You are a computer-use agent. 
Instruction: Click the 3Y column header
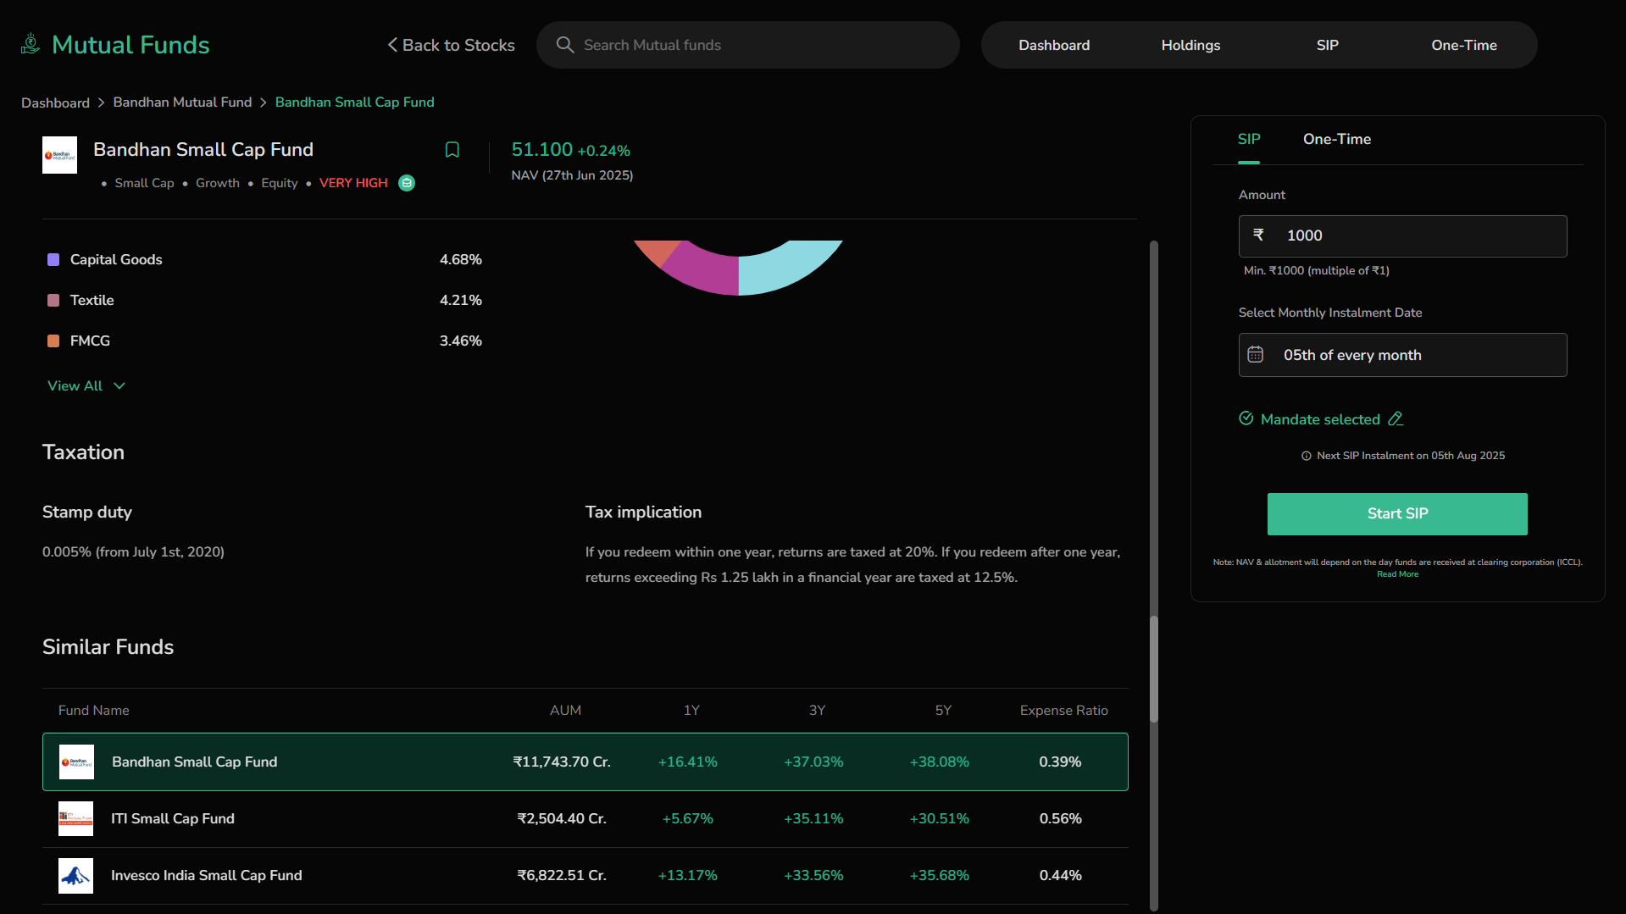[817, 711]
